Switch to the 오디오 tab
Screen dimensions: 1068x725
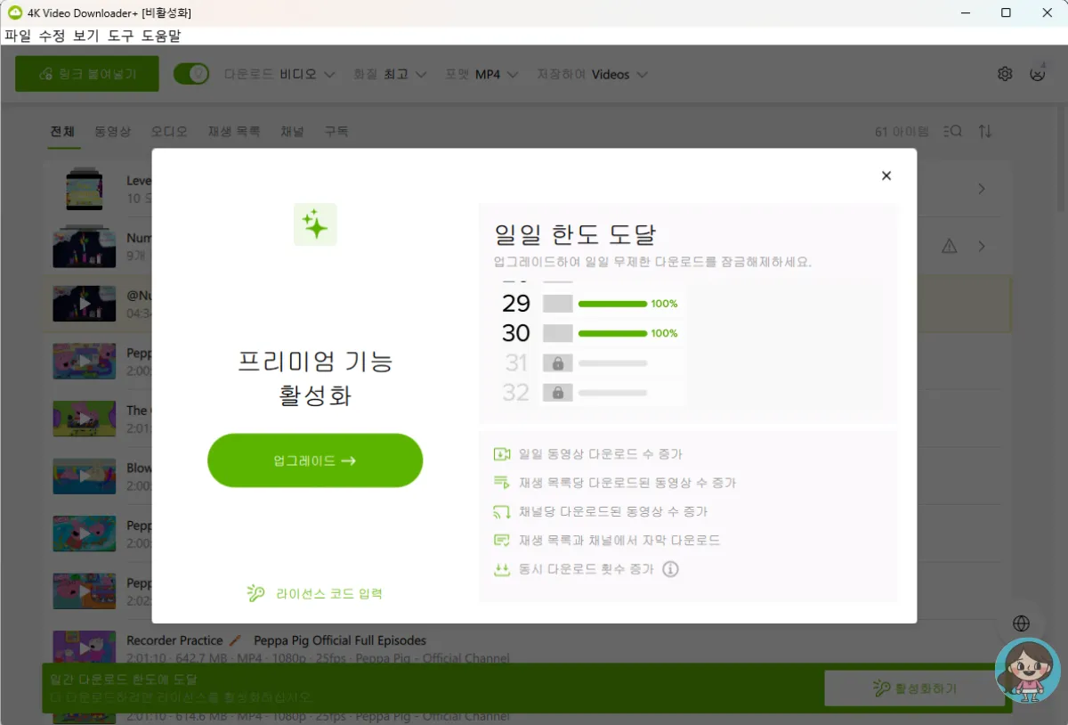169,131
